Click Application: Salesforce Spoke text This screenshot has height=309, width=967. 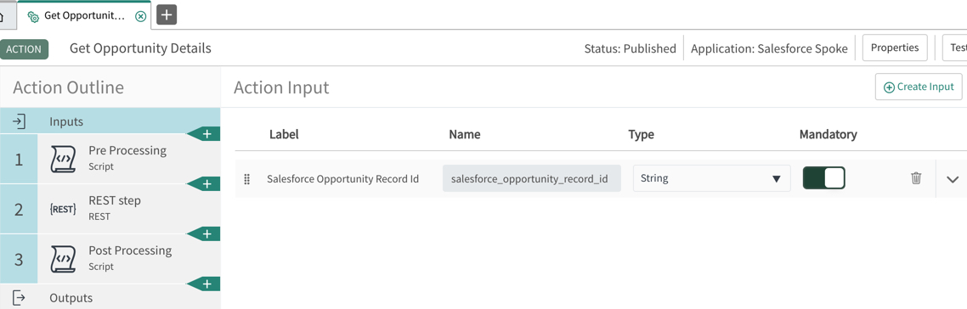[769, 48]
